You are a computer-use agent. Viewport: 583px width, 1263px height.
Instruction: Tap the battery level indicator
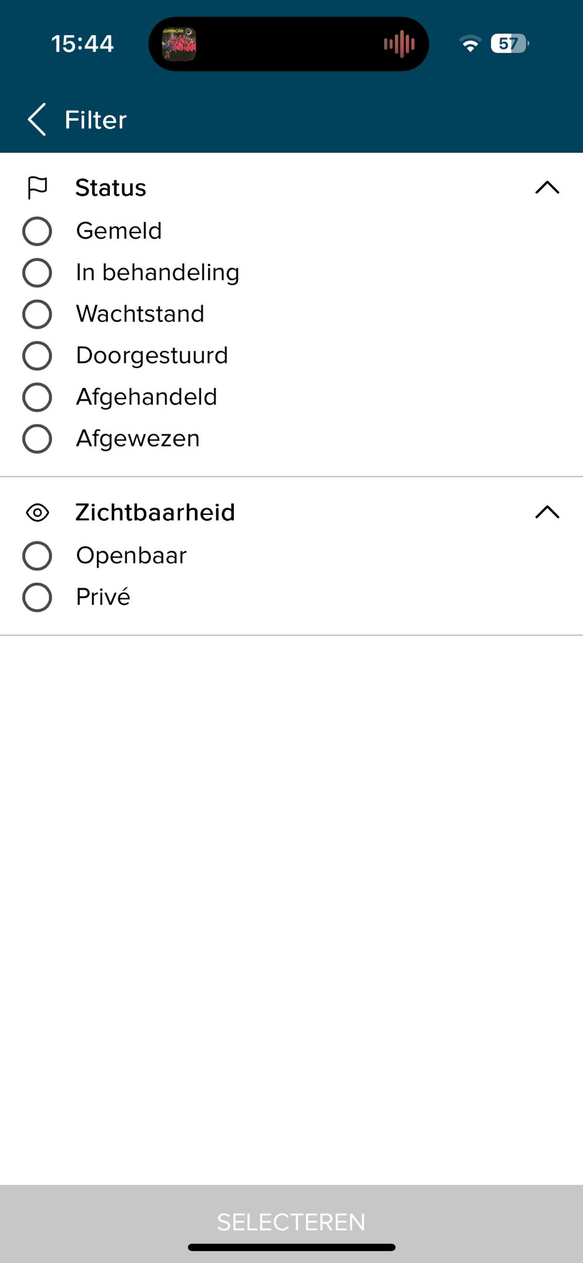(x=510, y=44)
